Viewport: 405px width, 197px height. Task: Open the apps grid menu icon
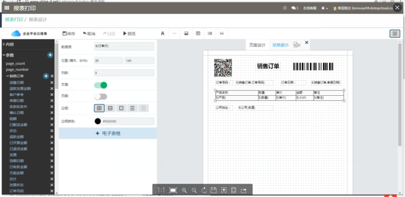point(7,8)
